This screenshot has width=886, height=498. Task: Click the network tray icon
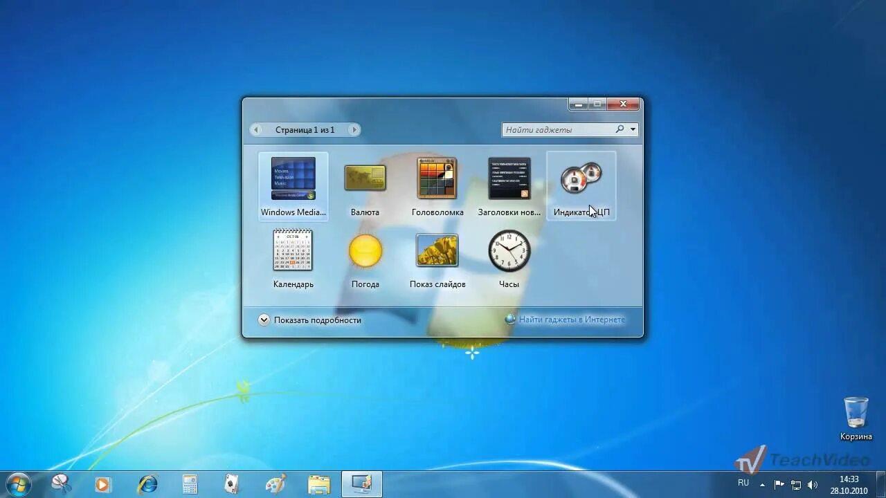796,485
